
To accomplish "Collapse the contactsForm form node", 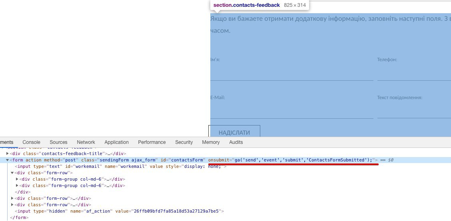I will pyautogui.click(x=8, y=160).
